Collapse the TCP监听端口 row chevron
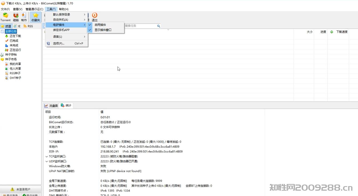The width and height of the screenshot is (358, 196). click(x=47, y=156)
